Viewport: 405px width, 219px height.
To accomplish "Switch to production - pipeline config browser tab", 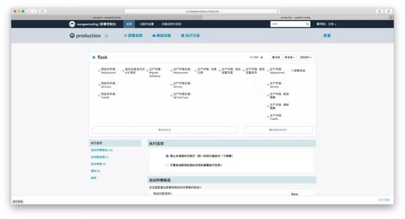I will click(x=296, y=18).
